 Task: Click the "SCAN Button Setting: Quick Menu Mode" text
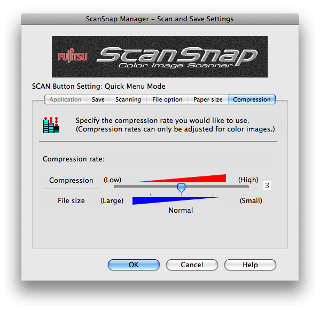[x=99, y=87]
